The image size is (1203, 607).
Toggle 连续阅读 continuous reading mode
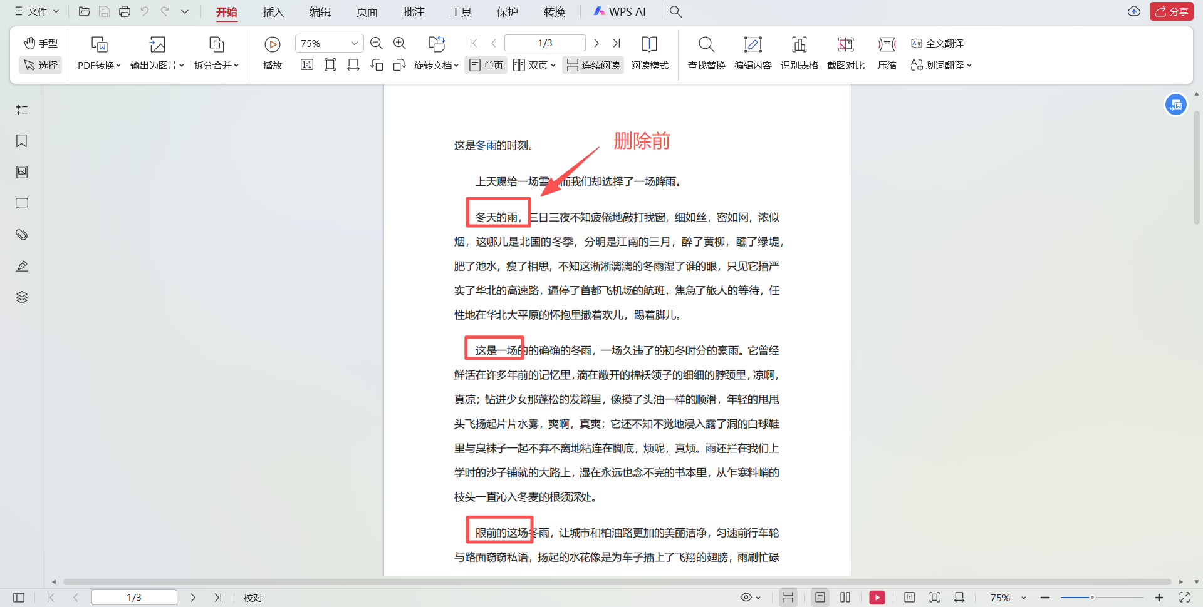[x=592, y=64]
